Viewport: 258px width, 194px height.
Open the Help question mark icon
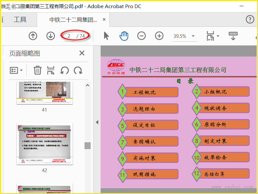250,19
